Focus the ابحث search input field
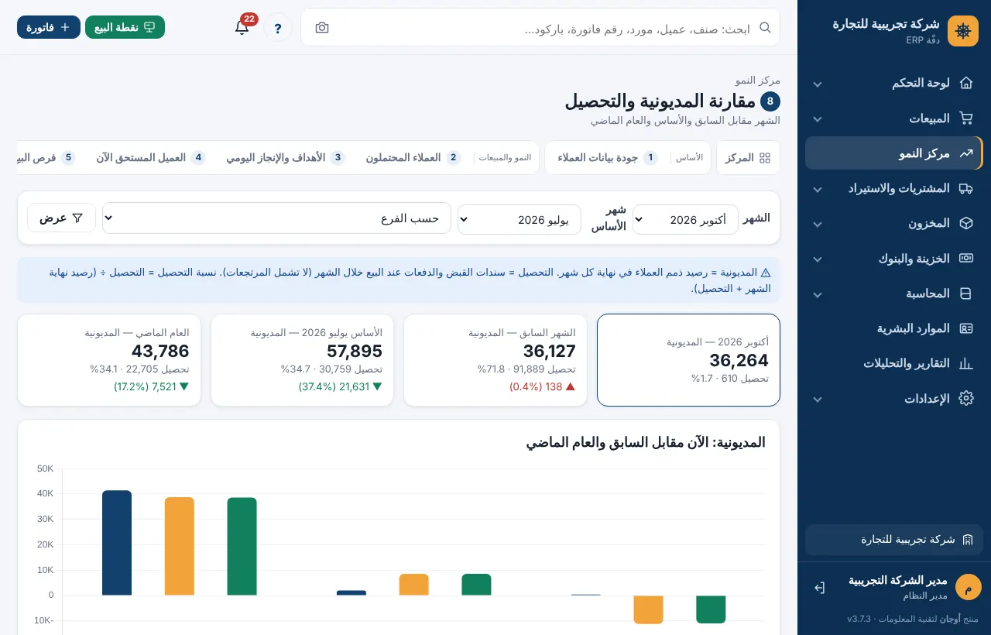The image size is (991, 635). [540, 28]
